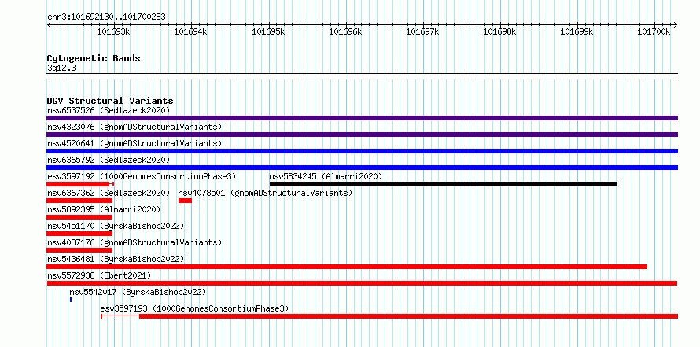Click the nsv4323076 (gnomADStructuralVariants) label

[134, 127]
